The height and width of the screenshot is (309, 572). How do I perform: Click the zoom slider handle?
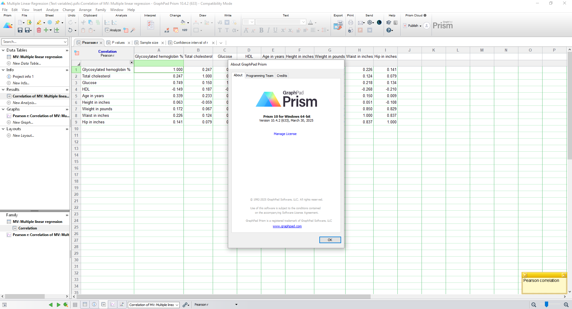(546, 304)
